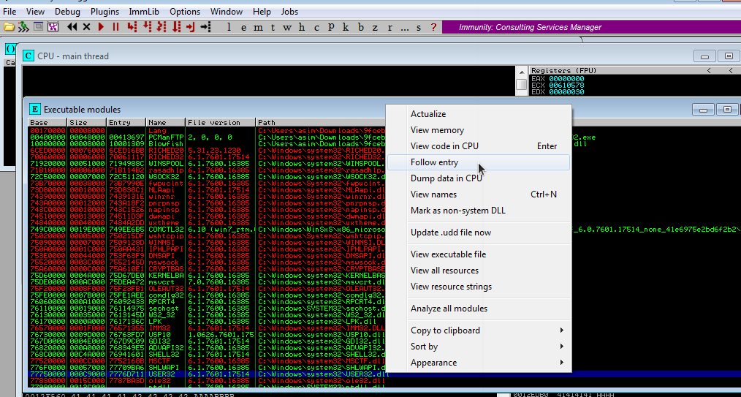Run the program with the red play icon
741x397 pixels.
101,27
